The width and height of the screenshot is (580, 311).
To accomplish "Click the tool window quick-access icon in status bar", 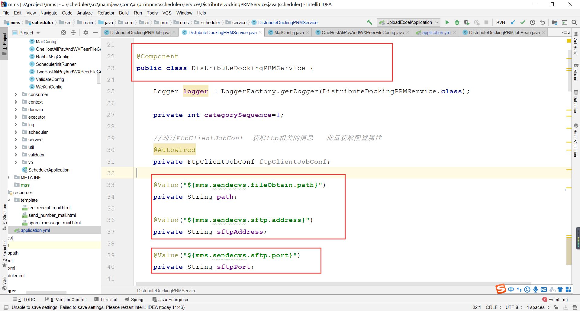I will pyautogui.click(x=6, y=307).
